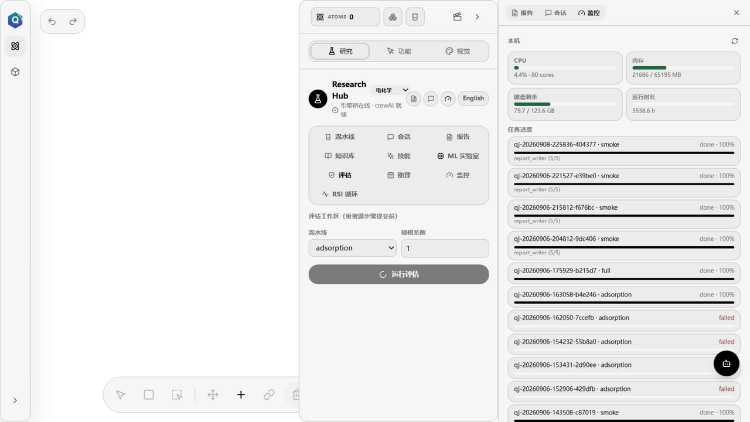Select the link bond tool
Viewport: 750px width, 422px height.
click(269, 395)
